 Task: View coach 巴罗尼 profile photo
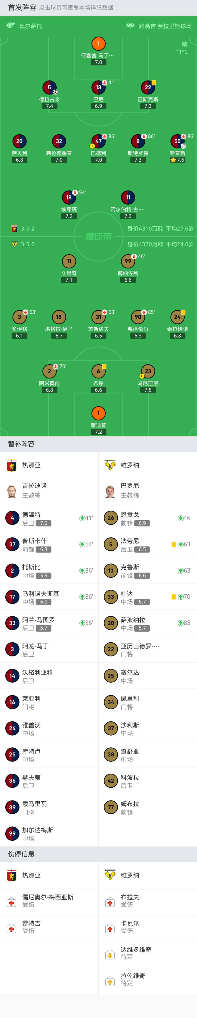pos(111,491)
